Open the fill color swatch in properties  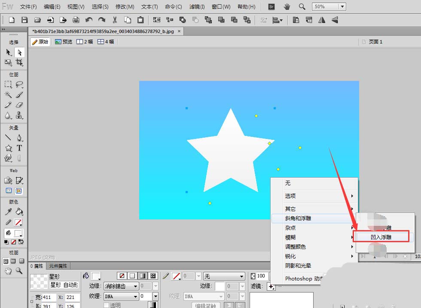click(96, 276)
